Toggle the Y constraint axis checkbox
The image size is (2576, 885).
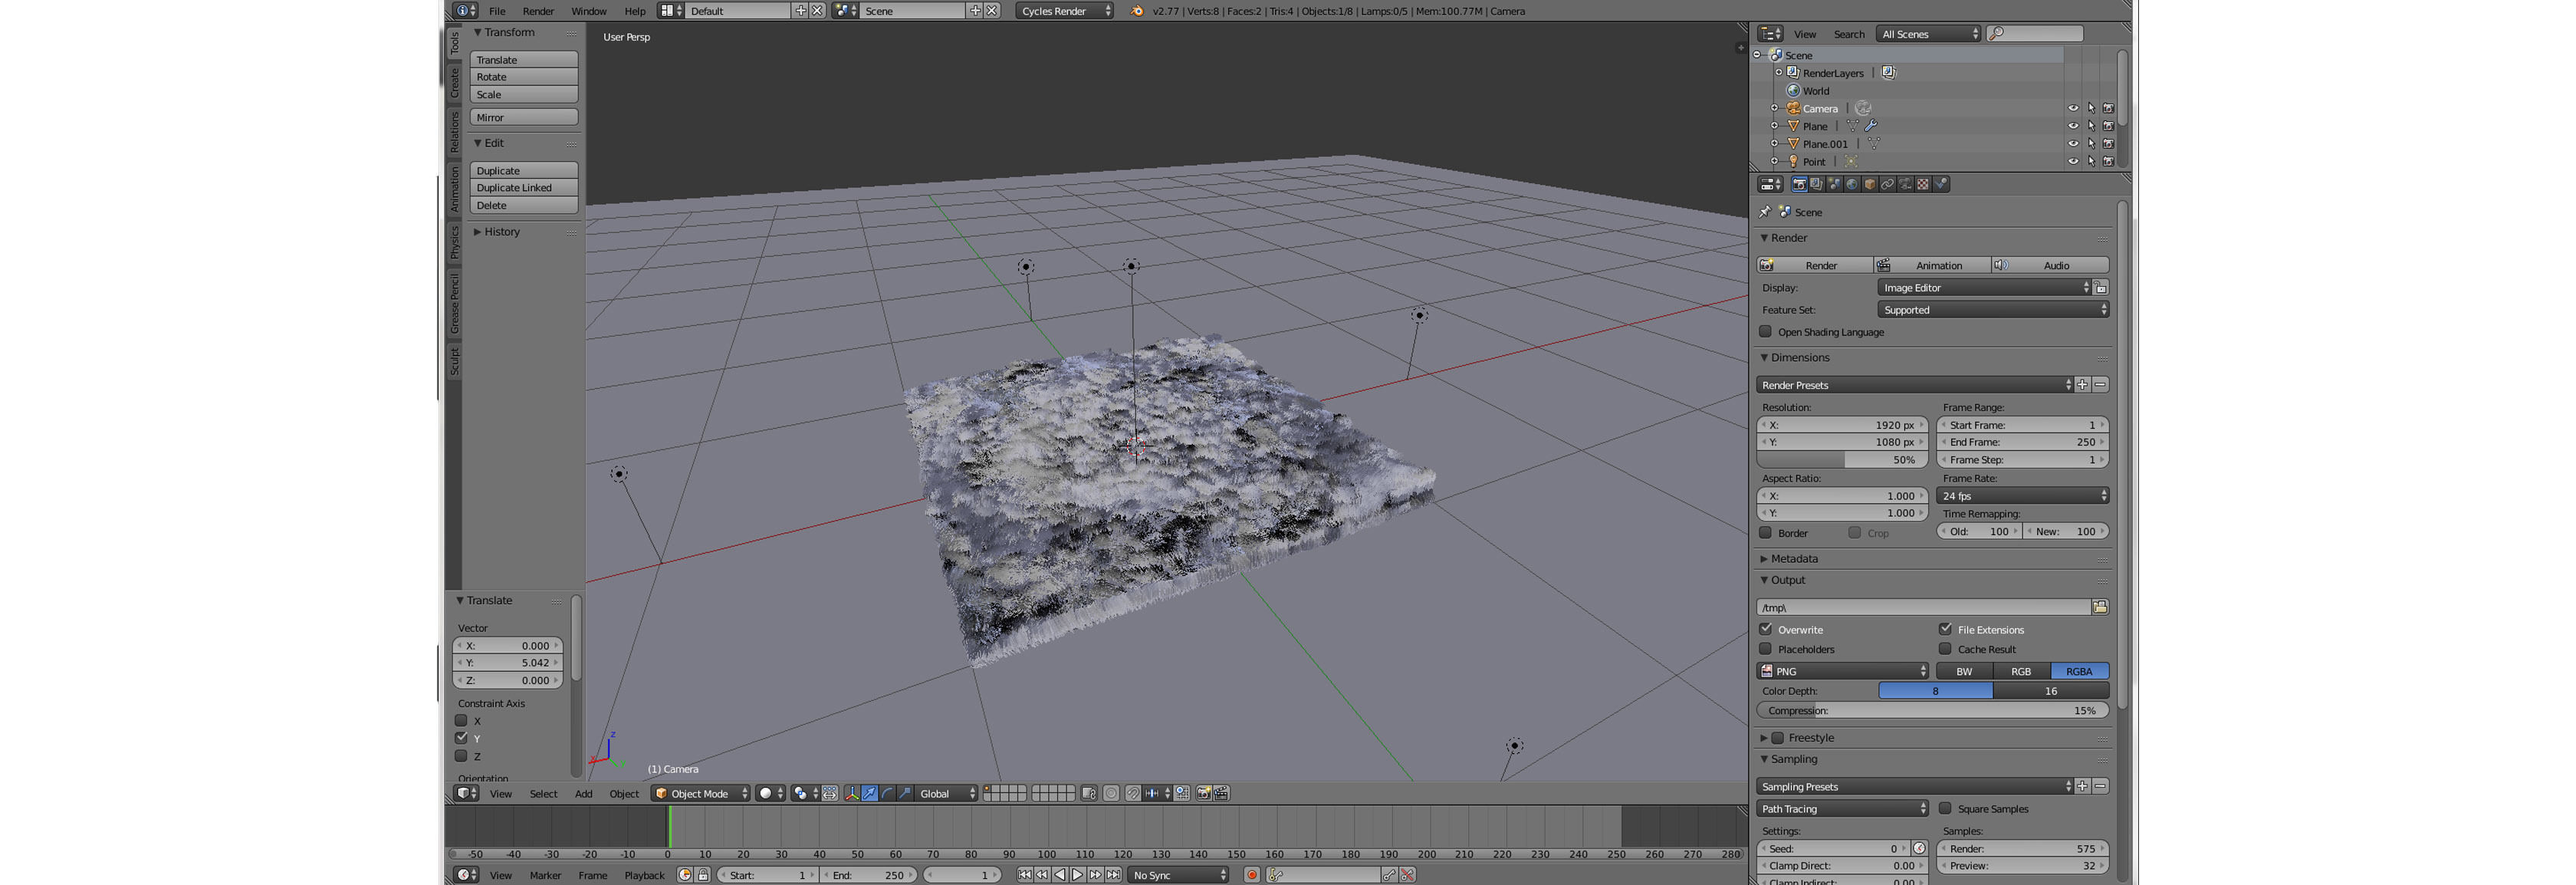[x=461, y=738]
